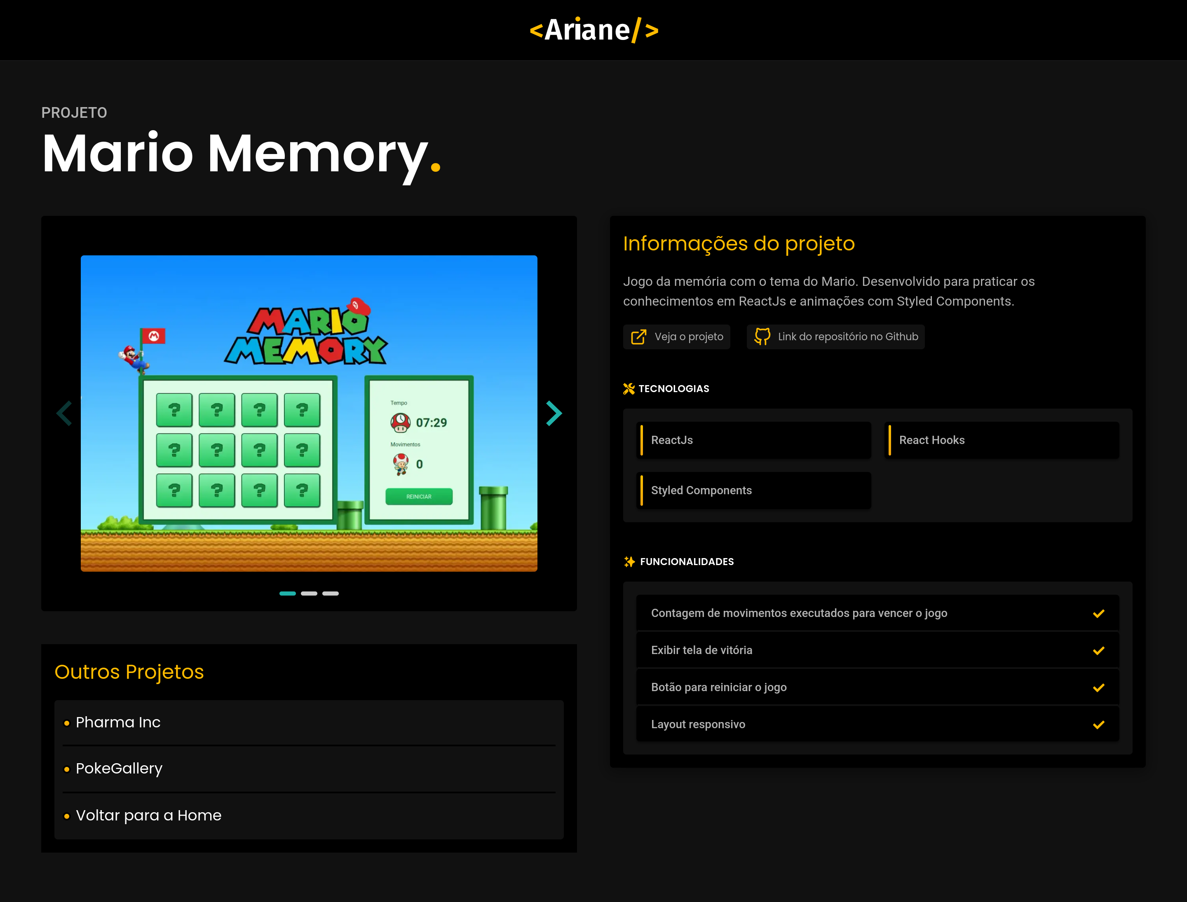
Task: Go to previous carousel slide arrow
Action: click(x=64, y=414)
